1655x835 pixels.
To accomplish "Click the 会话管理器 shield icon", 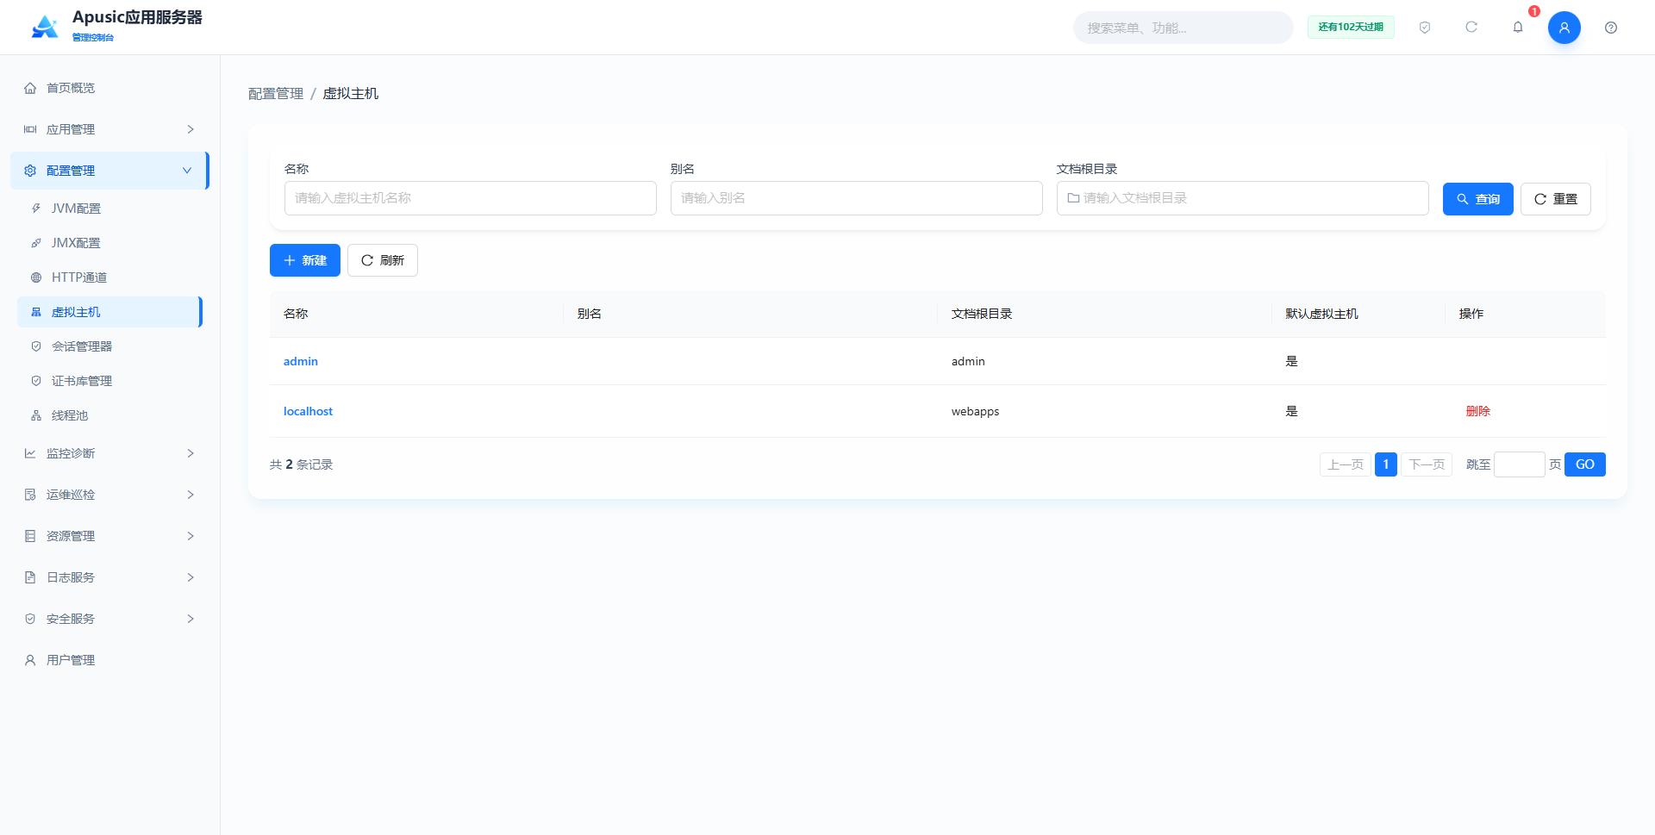I will tap(36, 346).
